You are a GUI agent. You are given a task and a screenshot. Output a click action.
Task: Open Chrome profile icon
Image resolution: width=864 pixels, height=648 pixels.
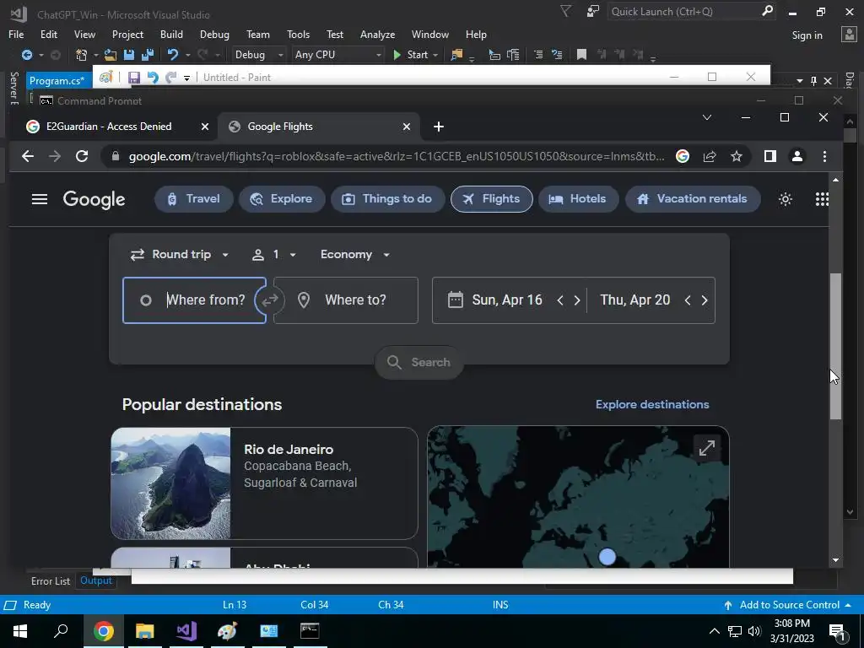[796, 156]
